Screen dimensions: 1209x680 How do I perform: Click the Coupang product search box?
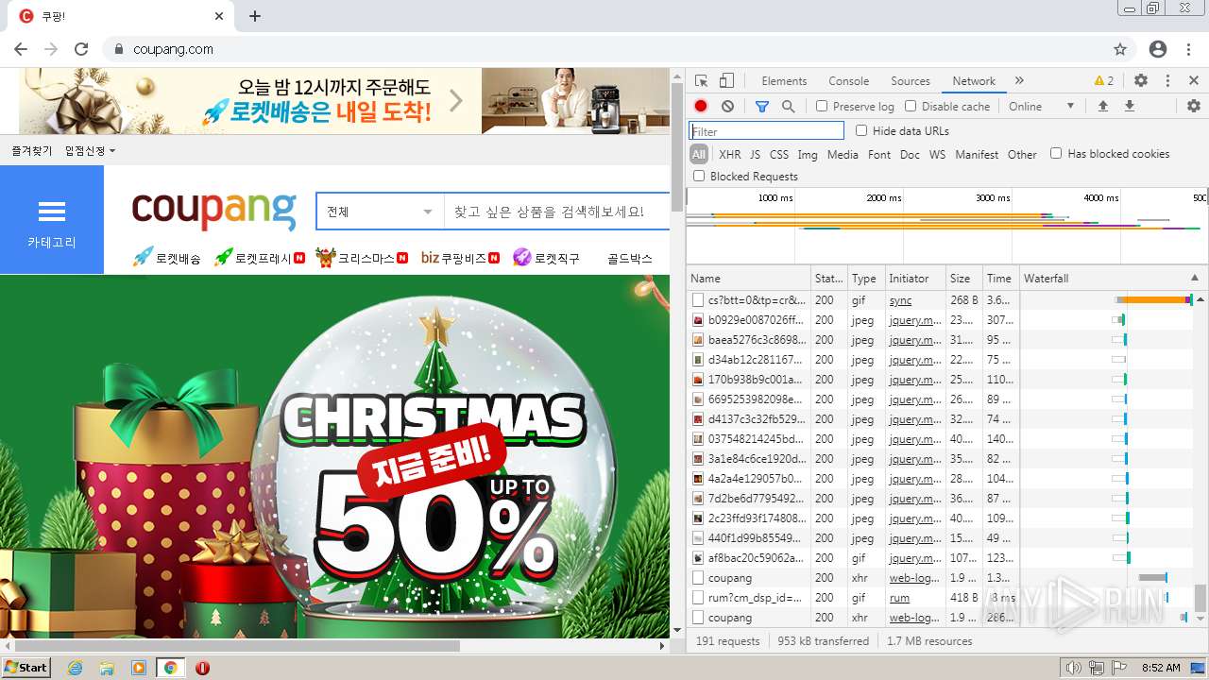coord(555,212)
